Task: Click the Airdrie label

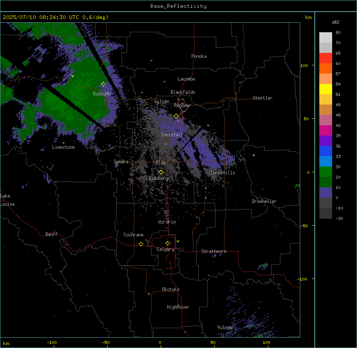Action: [167, 222]
